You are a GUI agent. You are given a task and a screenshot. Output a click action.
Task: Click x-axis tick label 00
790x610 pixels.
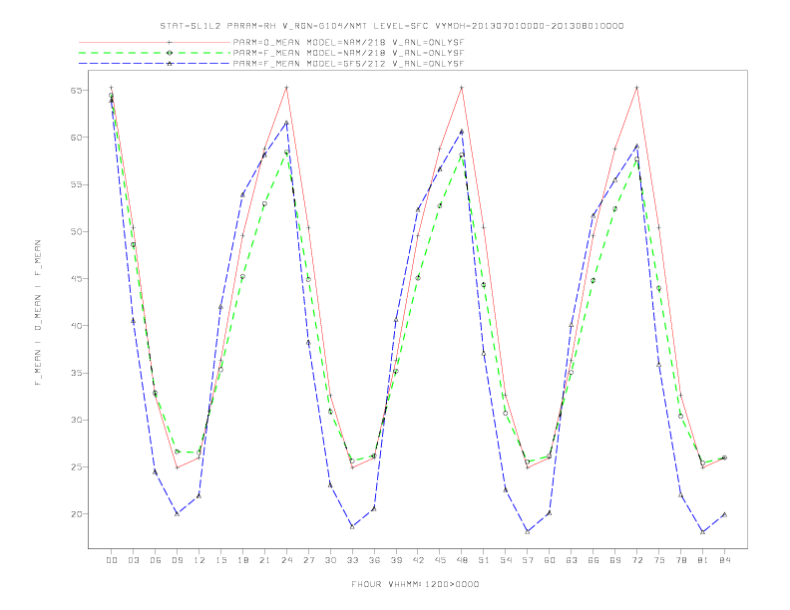point(112,560)
